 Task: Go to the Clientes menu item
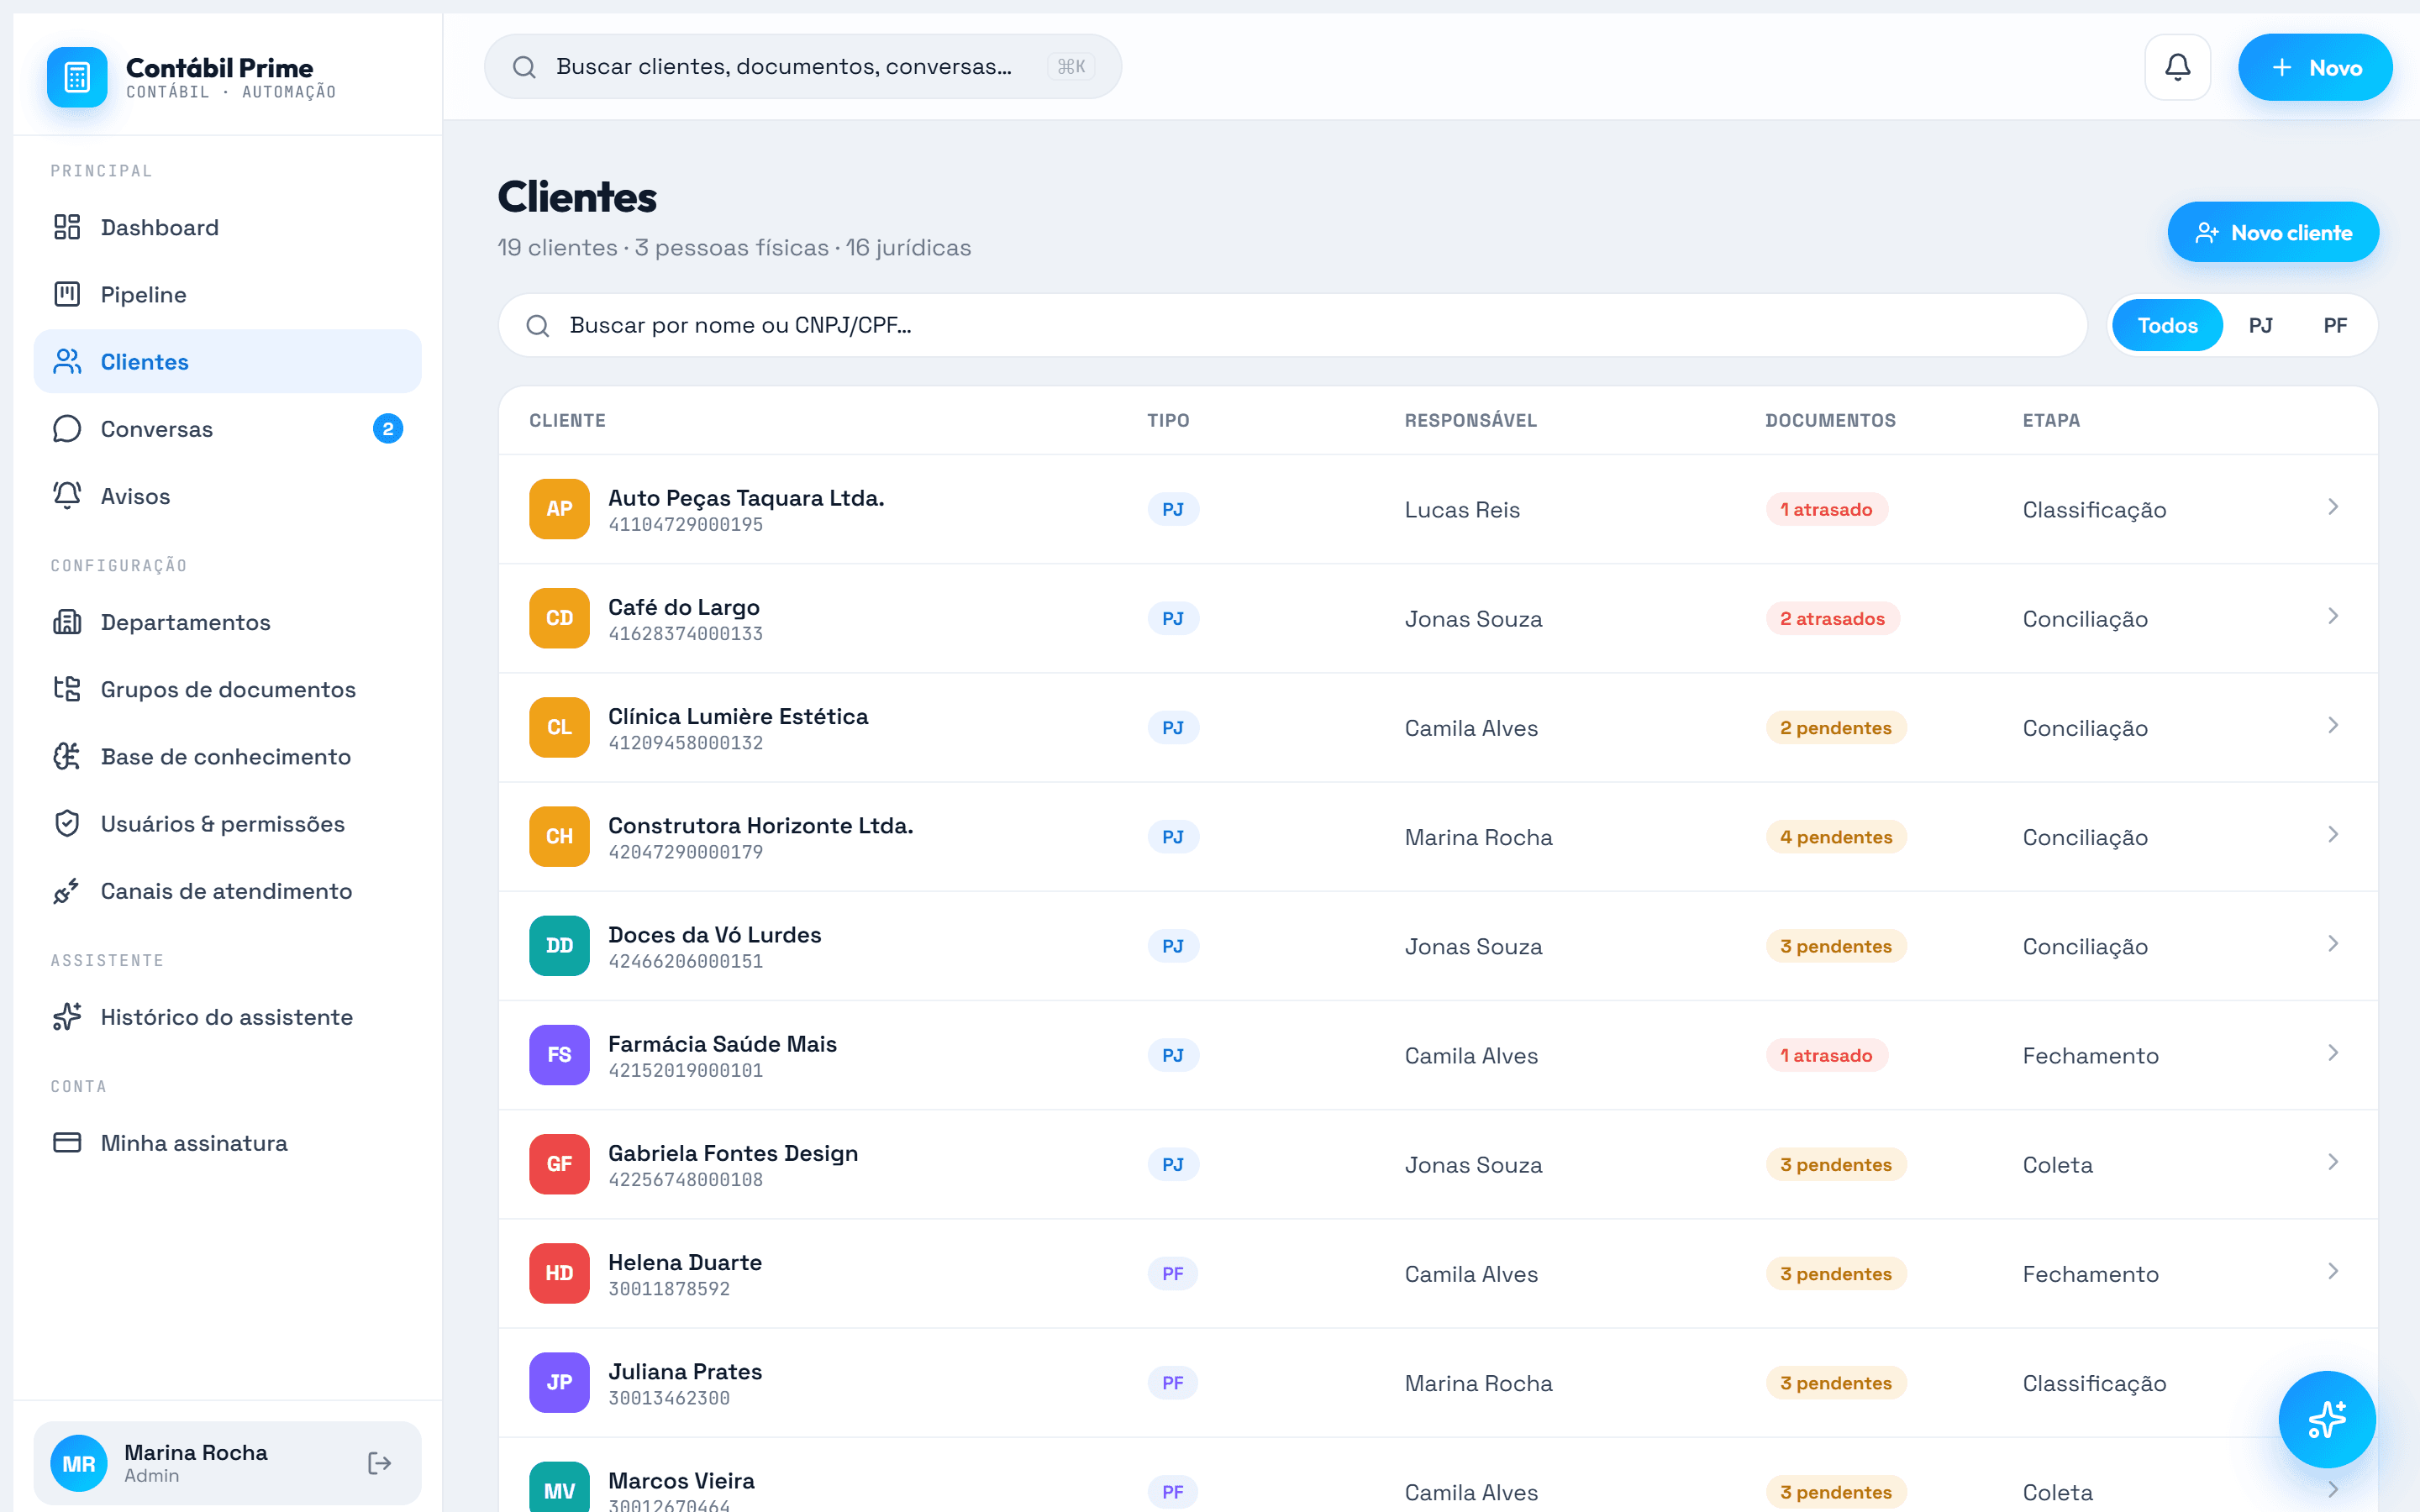227,361
